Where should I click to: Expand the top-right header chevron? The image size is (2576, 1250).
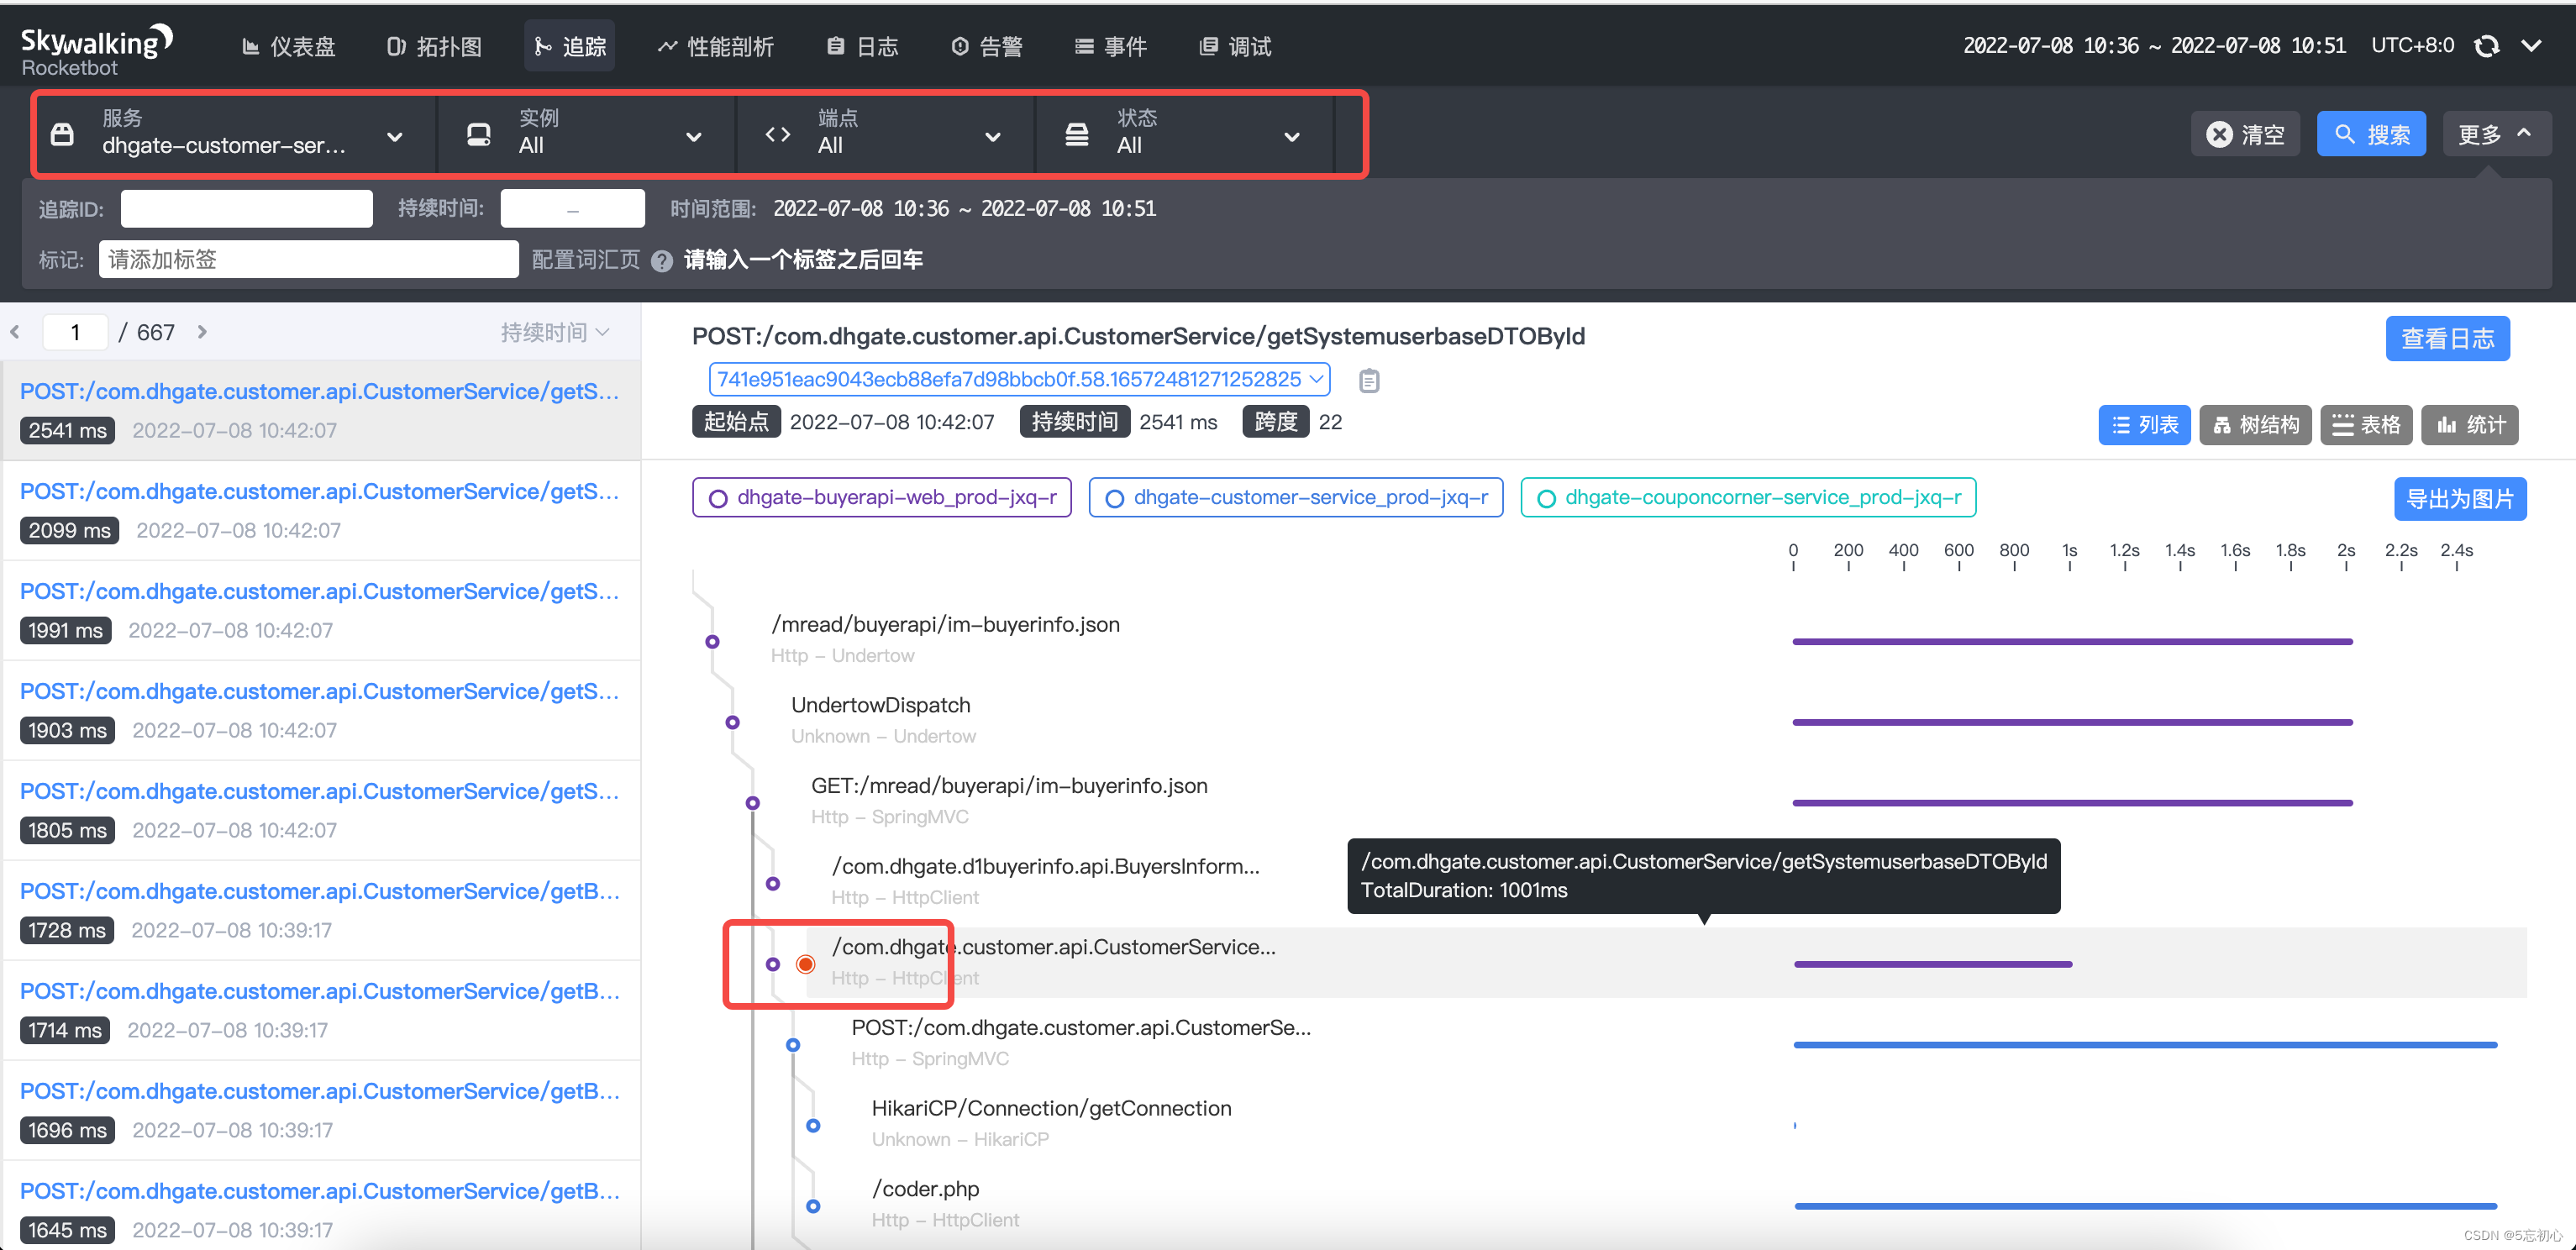click(x=2532, y=46)
